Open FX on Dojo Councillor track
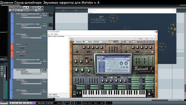The height and width of the screenshot is (105, 186). pyautogui.click(x=43, y=24)
